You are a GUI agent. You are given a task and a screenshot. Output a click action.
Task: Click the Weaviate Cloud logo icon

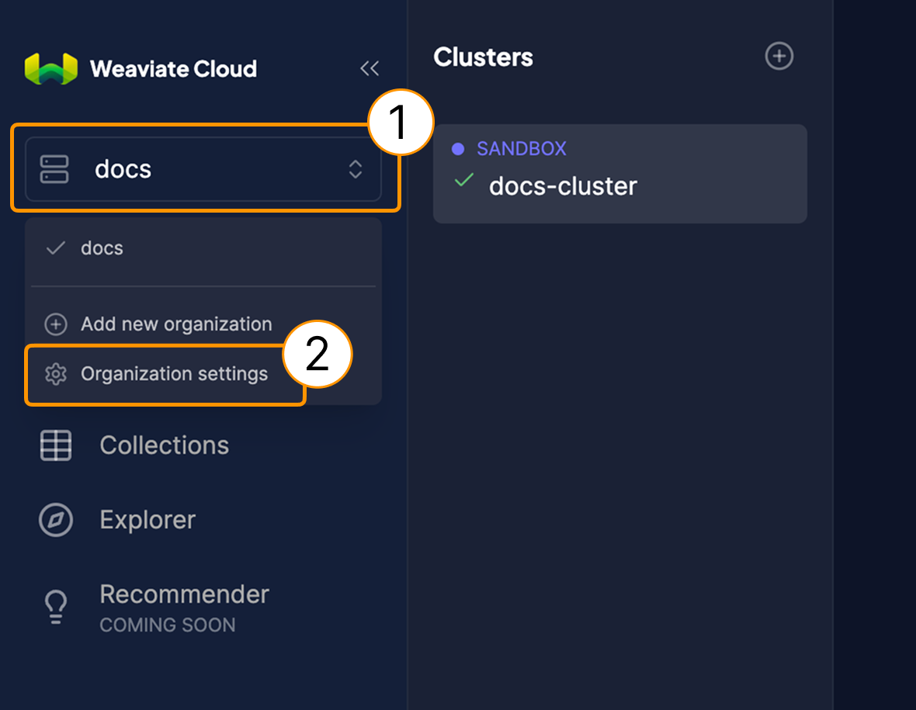[50, 68]
